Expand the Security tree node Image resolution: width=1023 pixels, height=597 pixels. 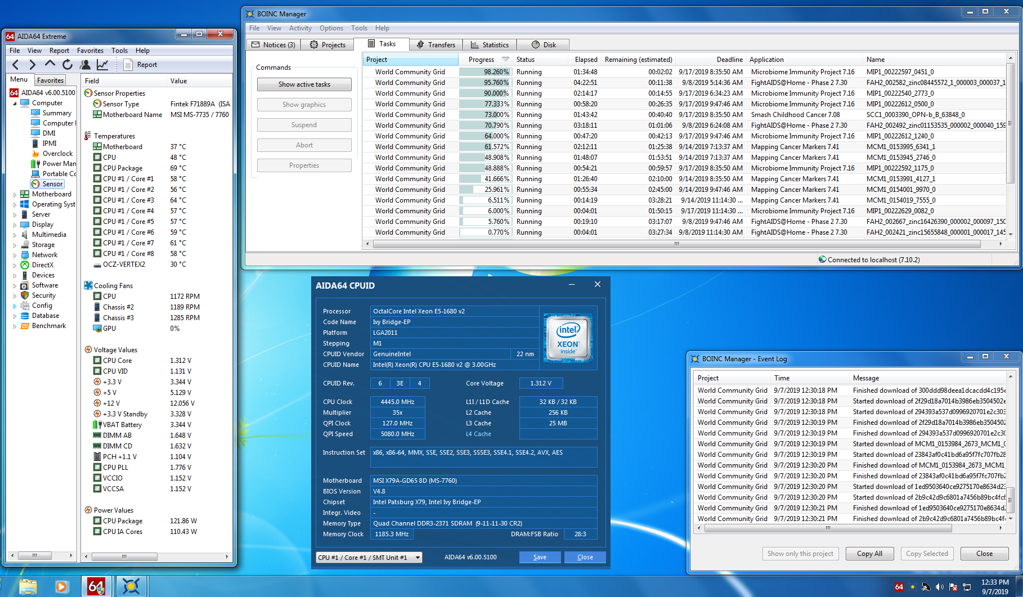coord(15,295)
